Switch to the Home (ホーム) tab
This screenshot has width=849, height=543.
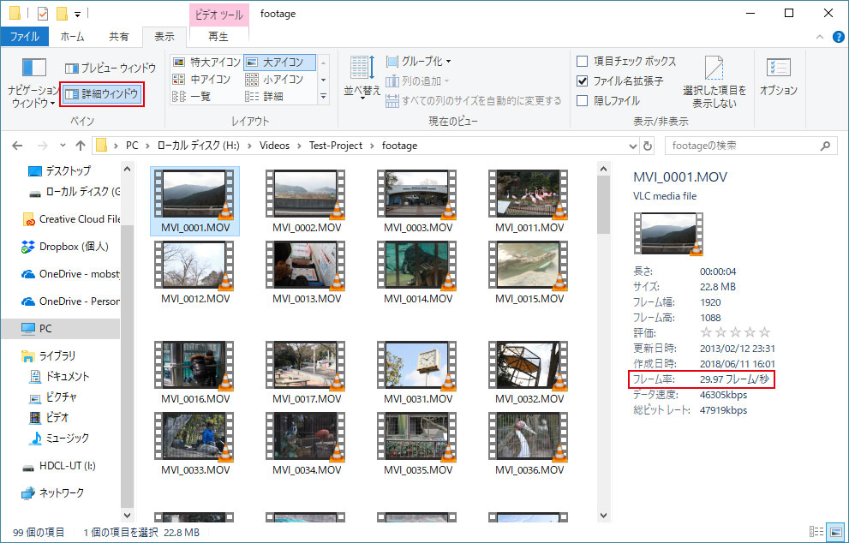tap(72, 36)
